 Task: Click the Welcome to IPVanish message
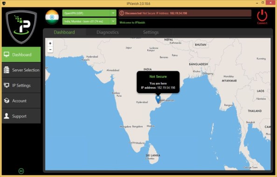132,22
